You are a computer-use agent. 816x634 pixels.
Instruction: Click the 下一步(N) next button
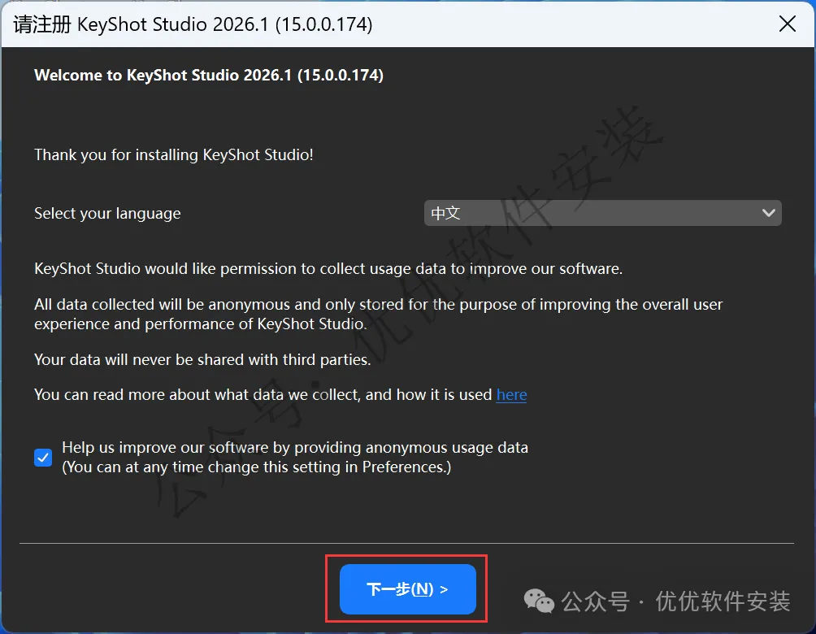[x=407, y=588]
